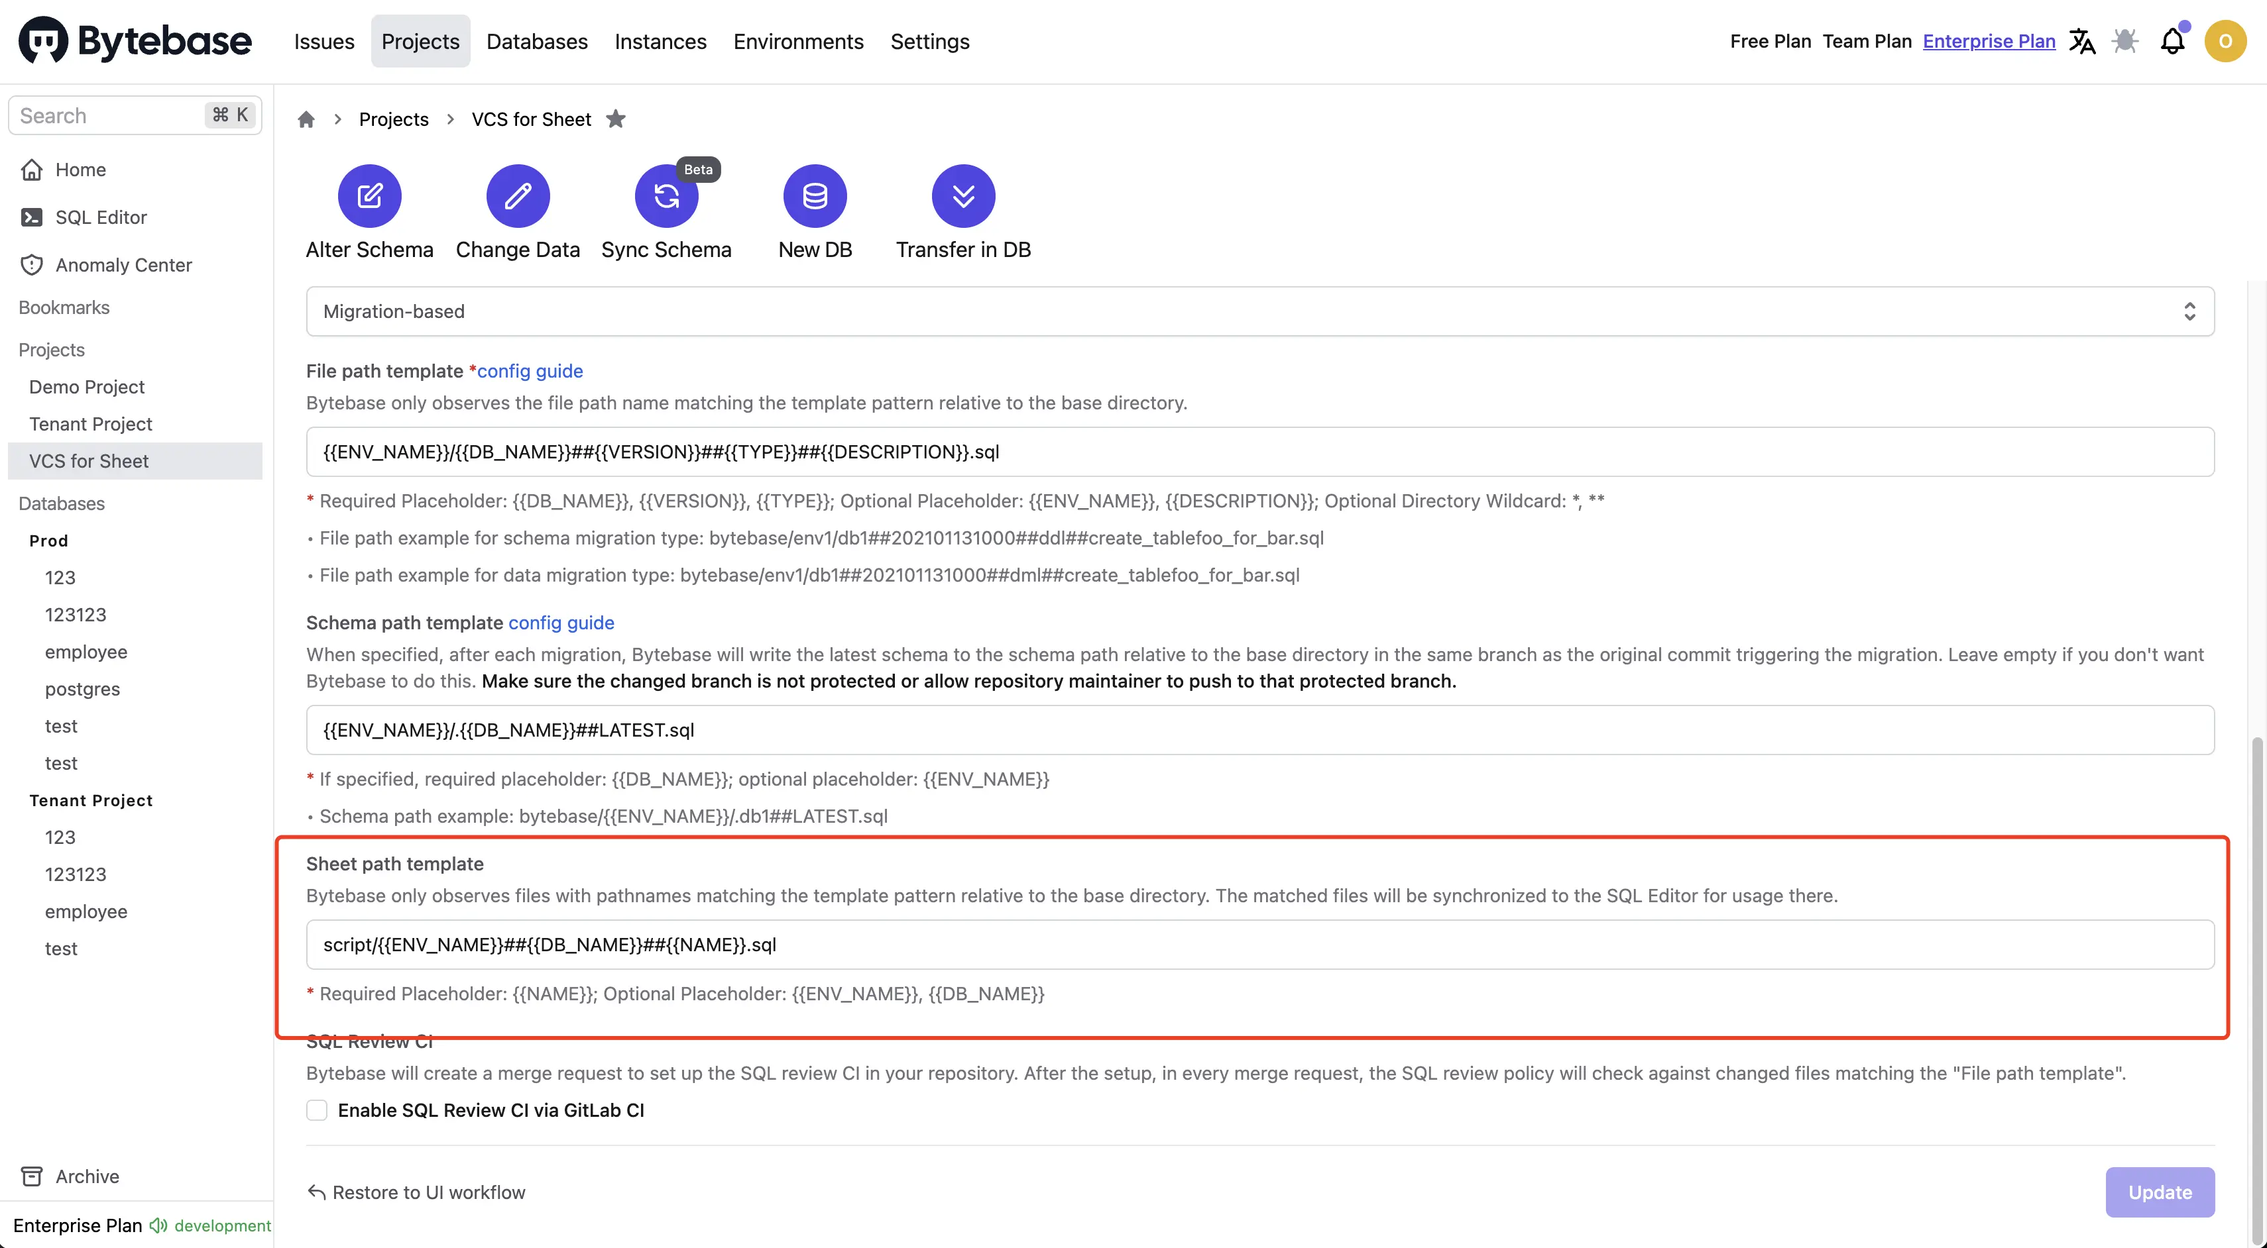Screen dimensions: 2267x1248
Task: Click the Prod environment group label
Action: pos(48,540)
